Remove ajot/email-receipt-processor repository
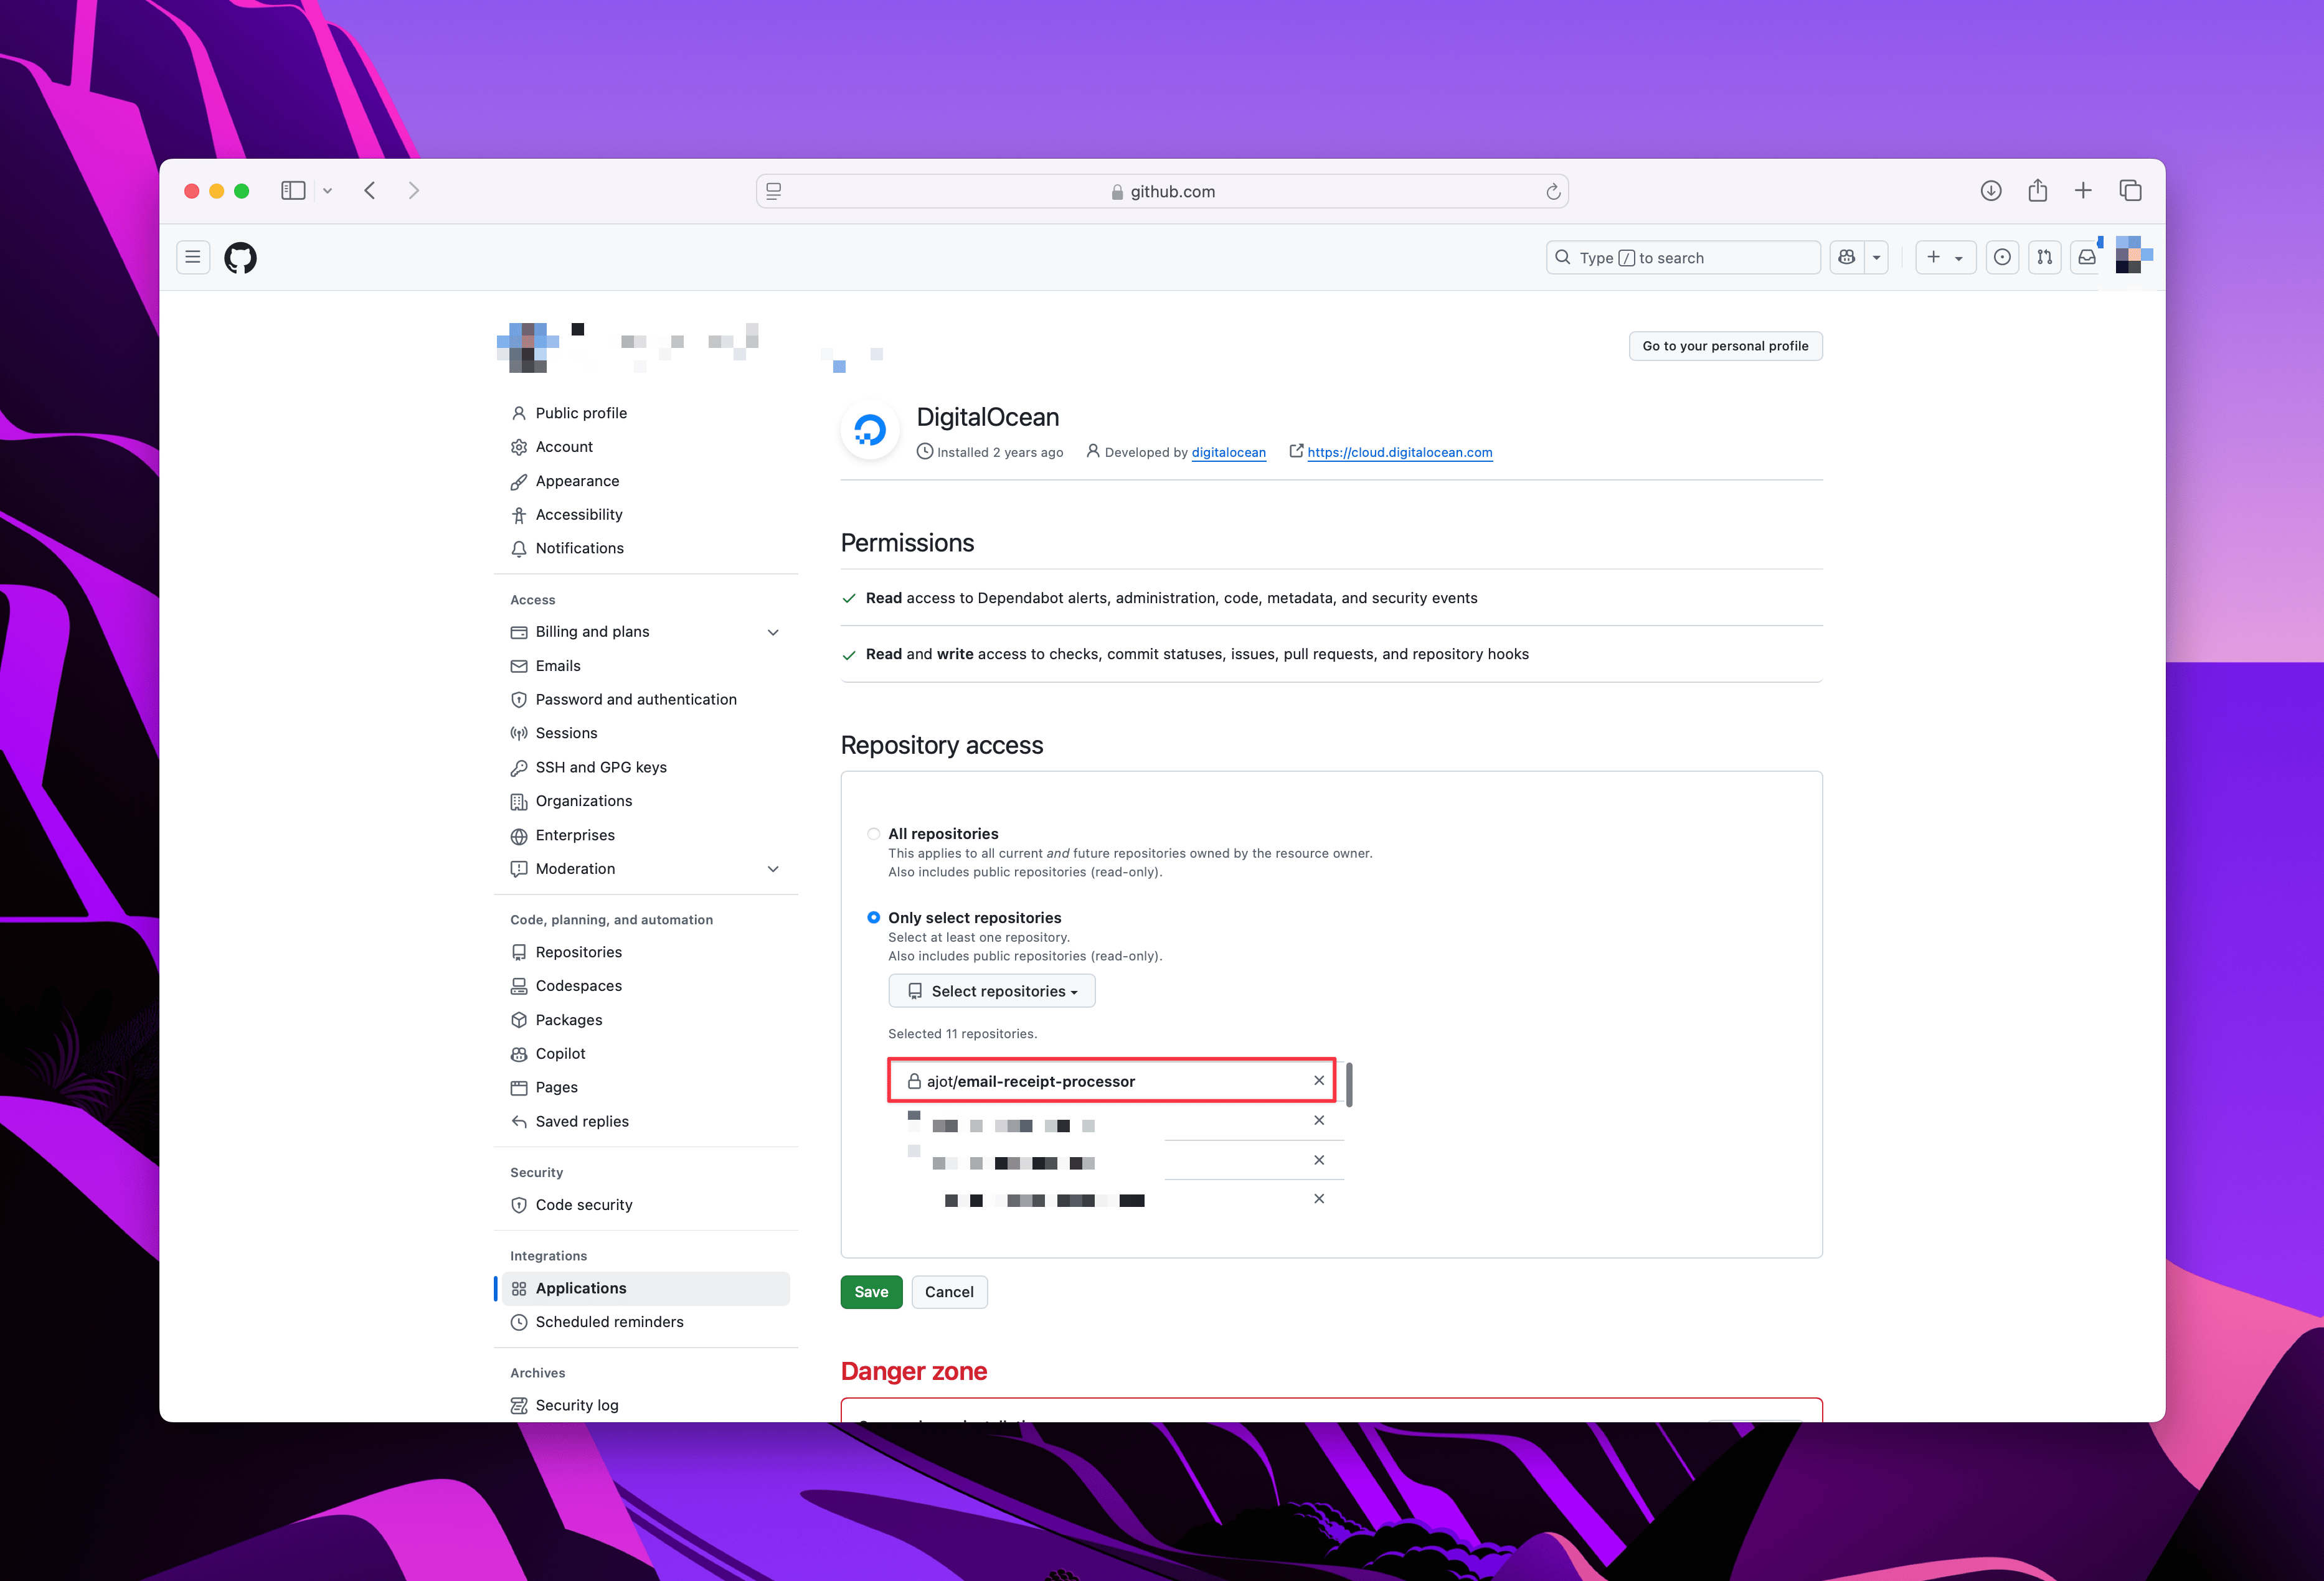This screenshot has height=1581, width=2324. (1318, 1081)
